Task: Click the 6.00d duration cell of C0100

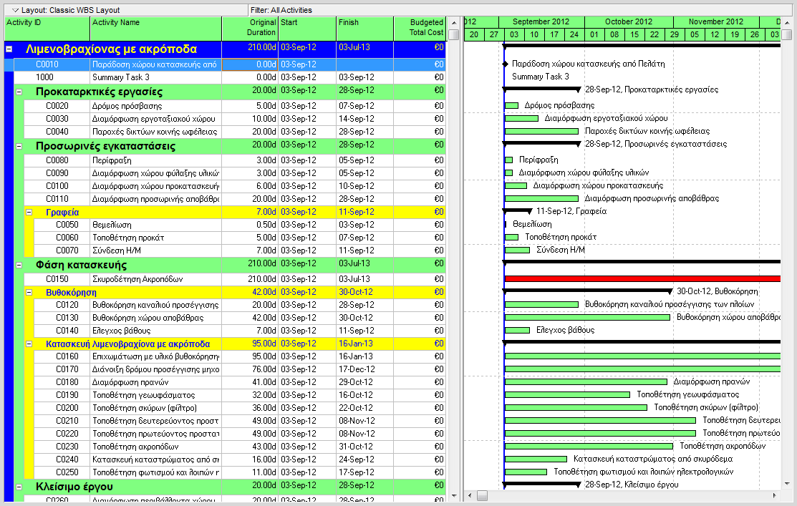Action: point(250,186)
